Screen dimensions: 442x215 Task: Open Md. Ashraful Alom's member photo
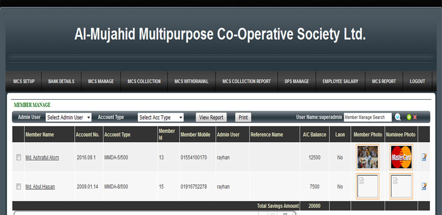tap(367, 157)
